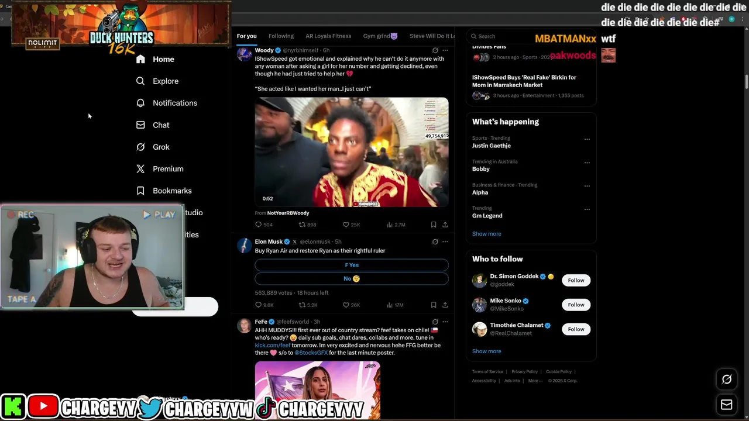Screen dimensions: 749x421
Task: Follow Timothée Chalamet
Action: click(x=576, y=329)
